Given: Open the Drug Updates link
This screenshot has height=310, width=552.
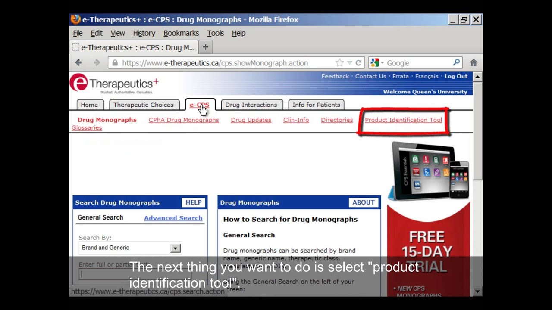Looking at the screenshot, I should 251,120.
